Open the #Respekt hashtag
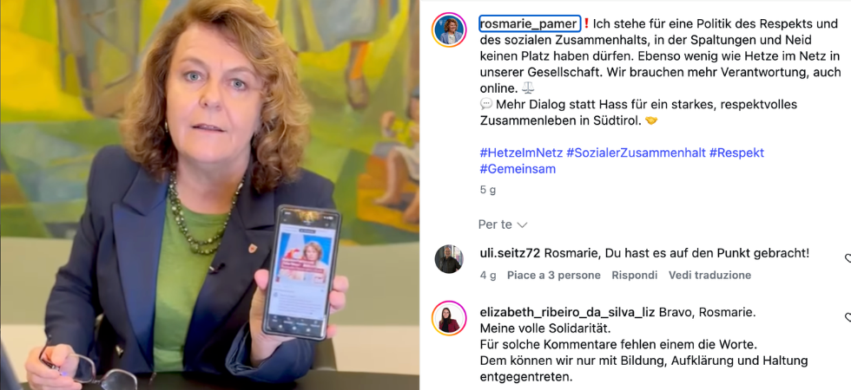 pos(736,153)
